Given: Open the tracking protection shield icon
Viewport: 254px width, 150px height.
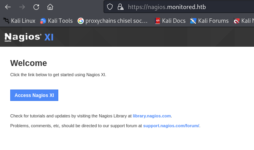Looking at the screenshot, I should (x=110, y=7).
